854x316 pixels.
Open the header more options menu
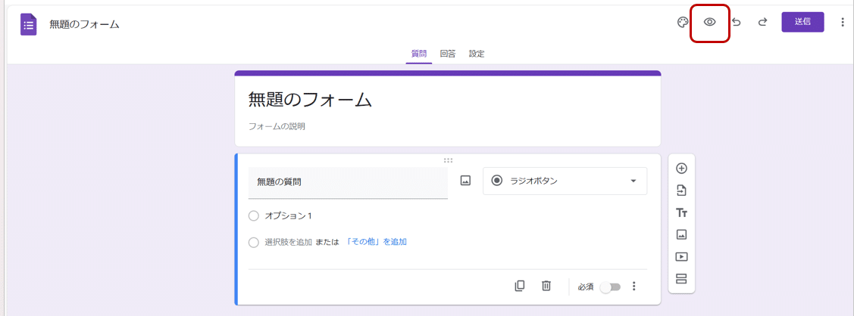842,23
